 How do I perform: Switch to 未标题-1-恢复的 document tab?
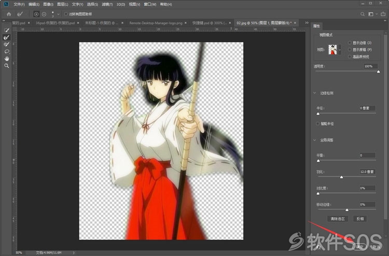point(102,23)
